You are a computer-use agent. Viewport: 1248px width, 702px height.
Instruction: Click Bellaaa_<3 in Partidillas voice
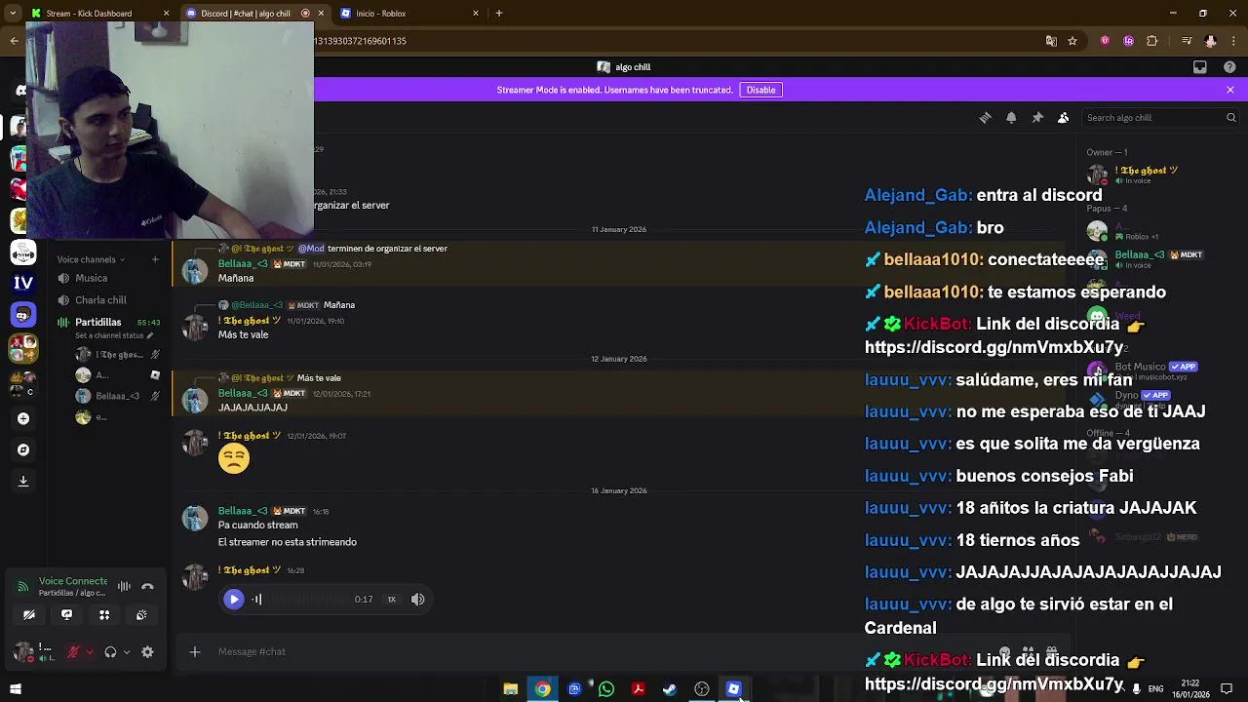coord(117,396)
